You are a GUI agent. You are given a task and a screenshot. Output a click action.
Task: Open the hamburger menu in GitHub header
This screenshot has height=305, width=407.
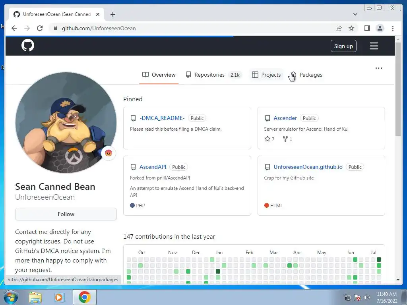[x=374, y=46]
